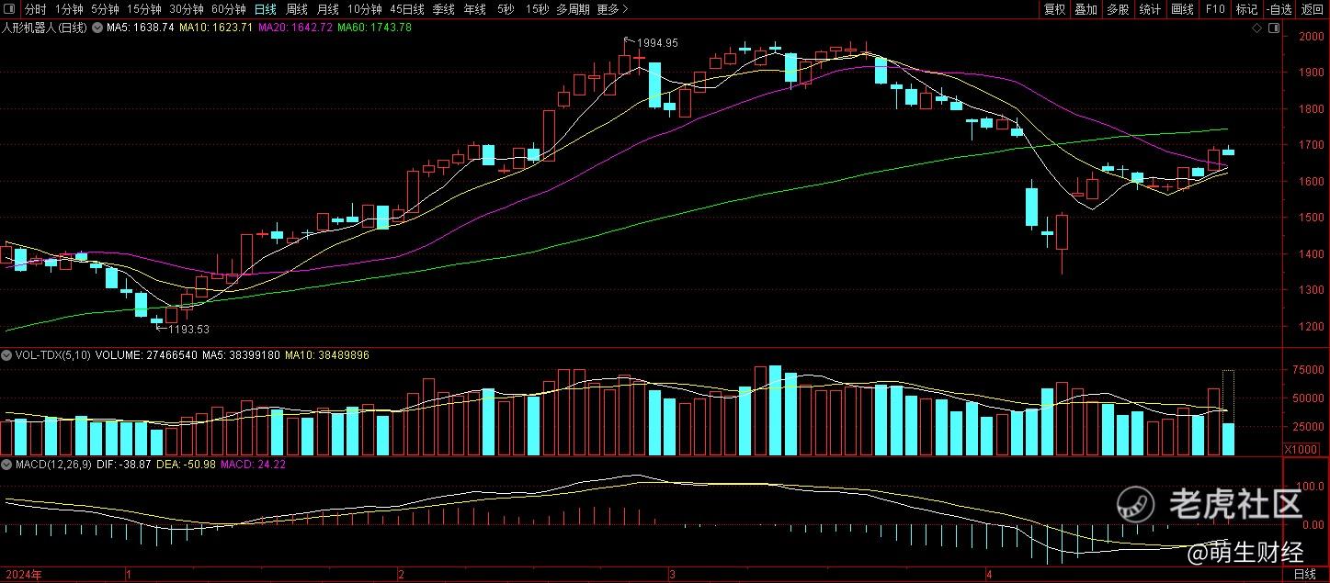Click the 返回 back button
The image size is (1330, 583).
(1313, 9)
